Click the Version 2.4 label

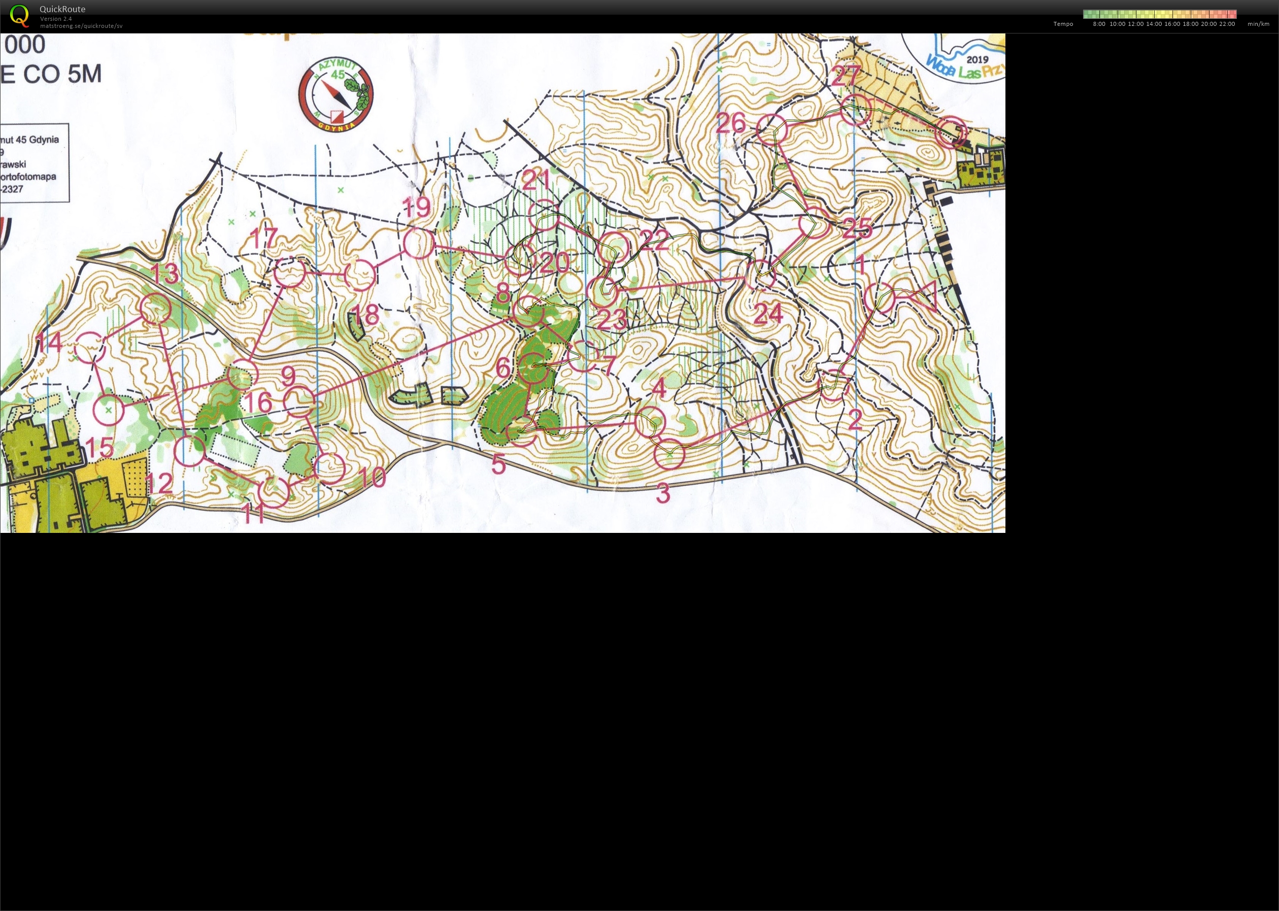(56, 18)
